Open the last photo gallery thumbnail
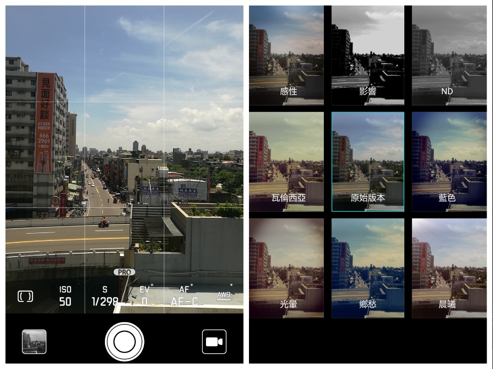This screenshot has height=369, width=493. pyautogui.click(x=35, y=341)
